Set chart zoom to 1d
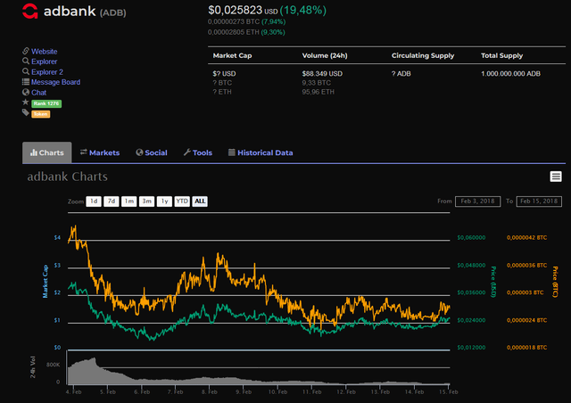 point(94,201)
